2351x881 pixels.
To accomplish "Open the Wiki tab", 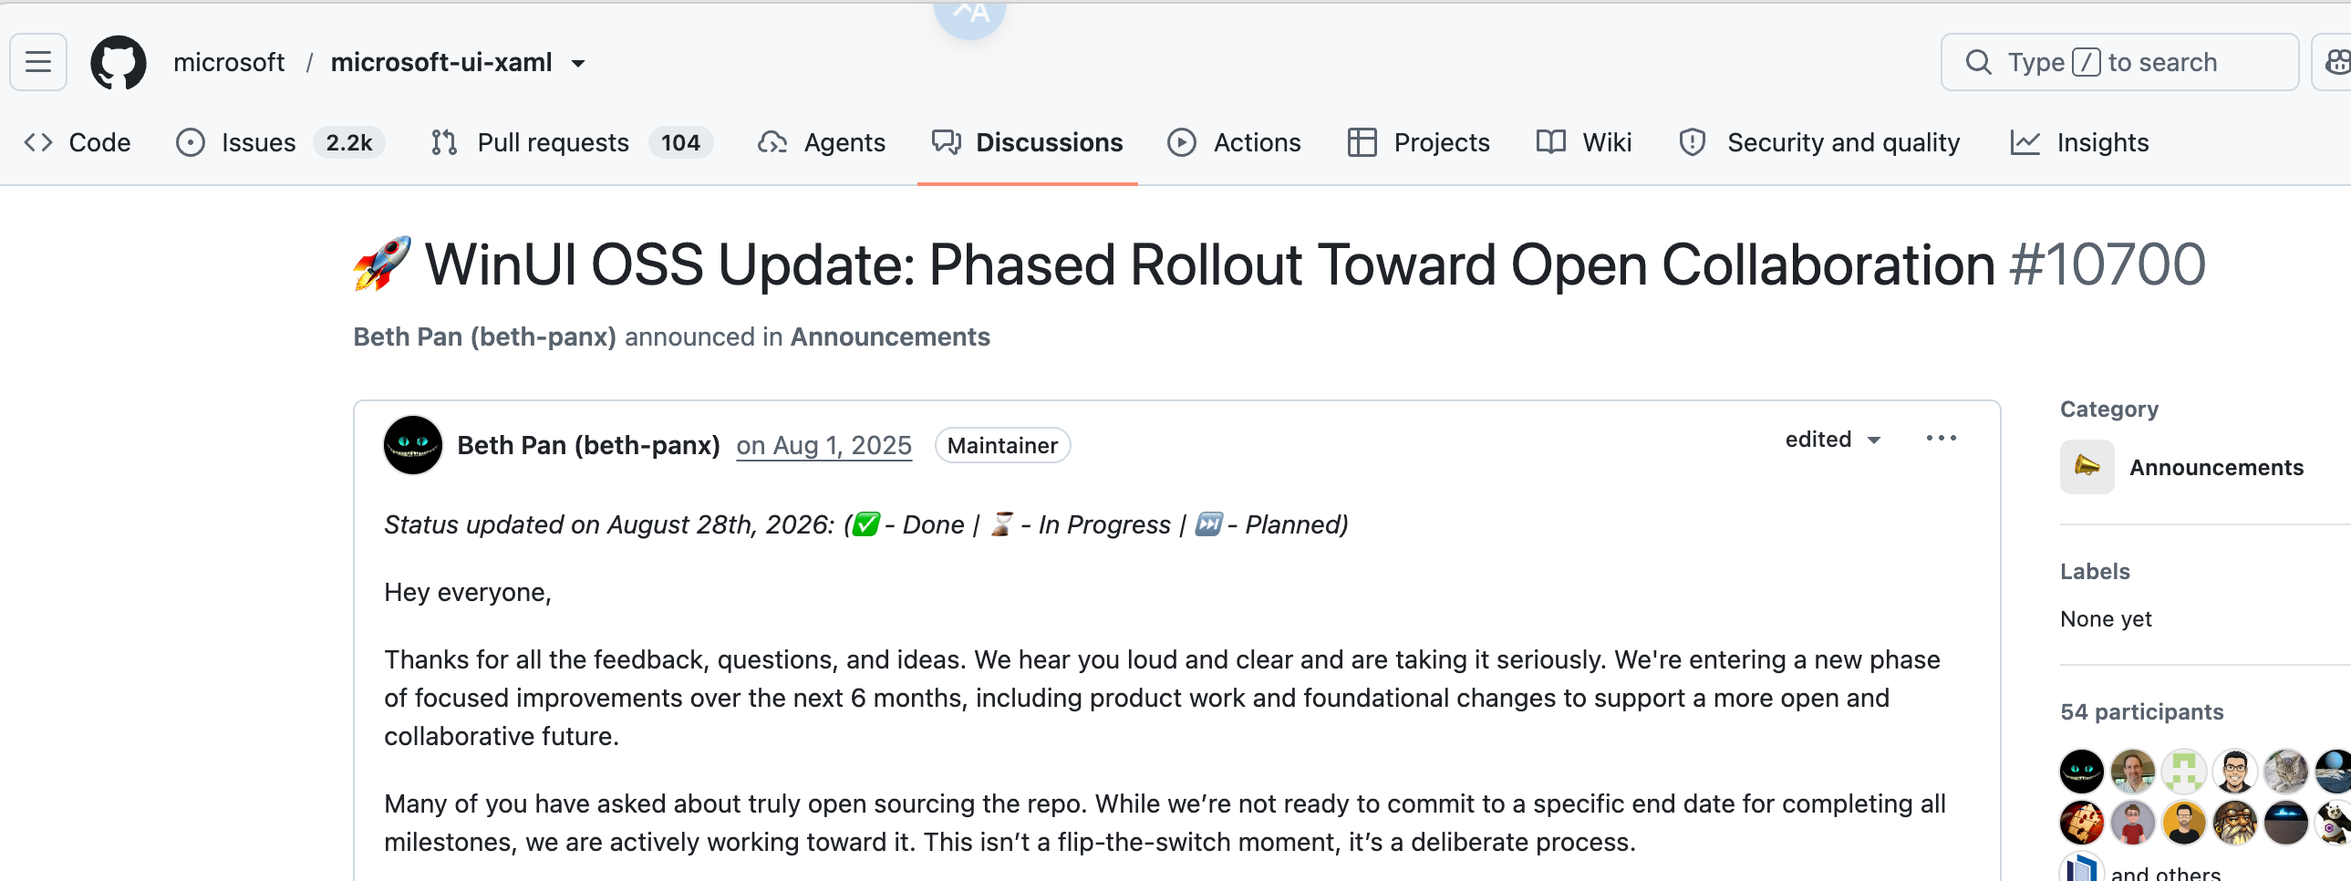I will coord(1583,142).
